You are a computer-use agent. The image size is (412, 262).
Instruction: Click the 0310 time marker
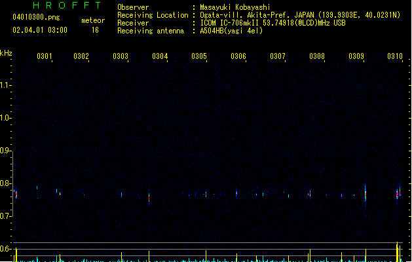point(395,56)
